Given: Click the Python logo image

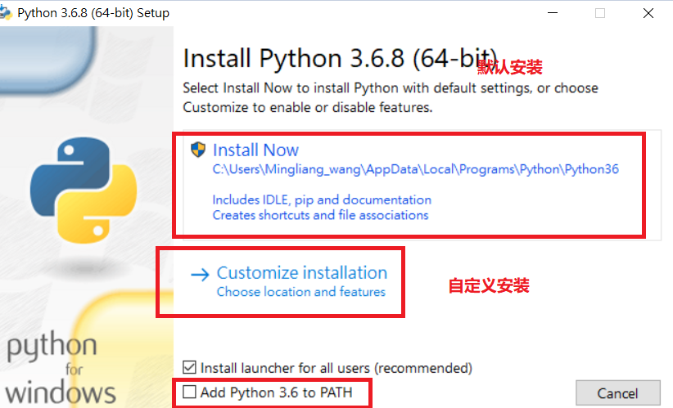Looking at the screenshot, I should click(84, 191).
